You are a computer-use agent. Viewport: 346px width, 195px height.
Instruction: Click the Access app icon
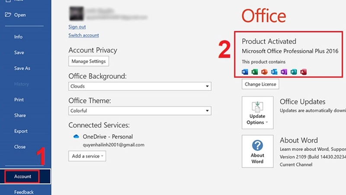pyautogui.click(x=304, y=72)
